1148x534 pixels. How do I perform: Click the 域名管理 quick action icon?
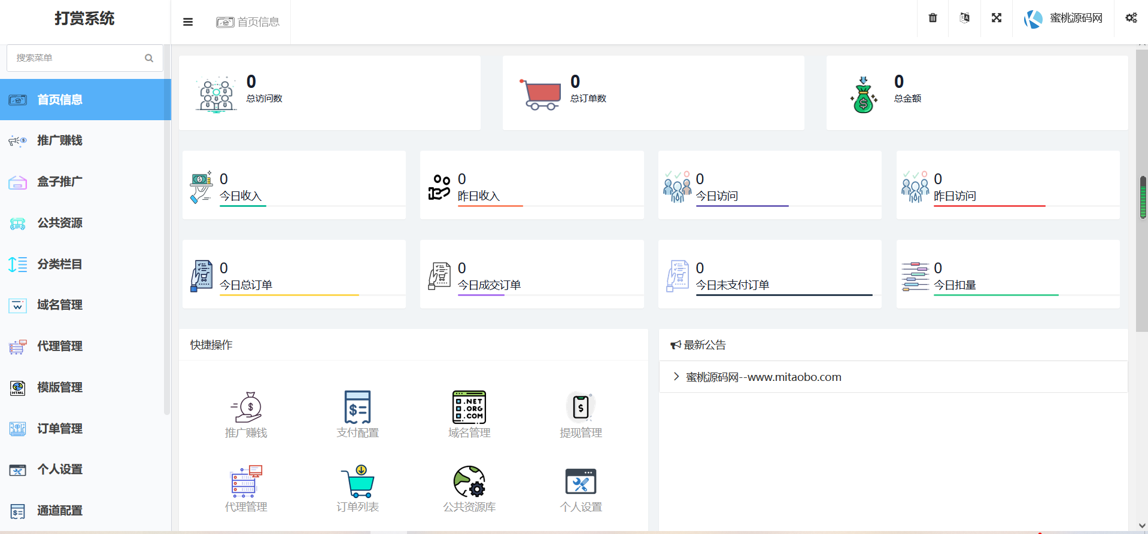(469, 408)
